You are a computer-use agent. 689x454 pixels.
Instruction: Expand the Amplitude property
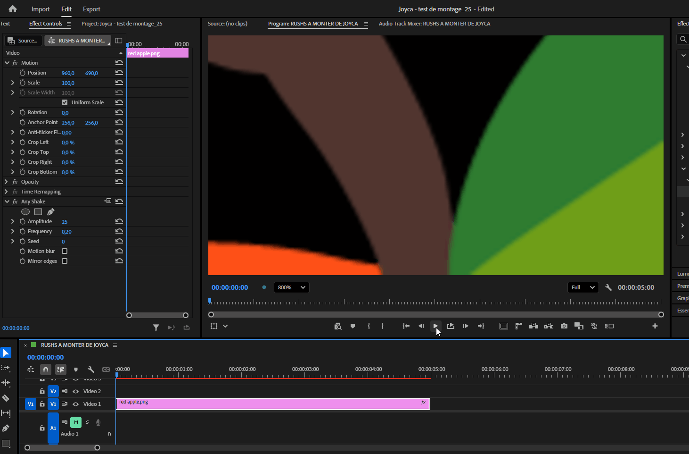coord(12,221)
